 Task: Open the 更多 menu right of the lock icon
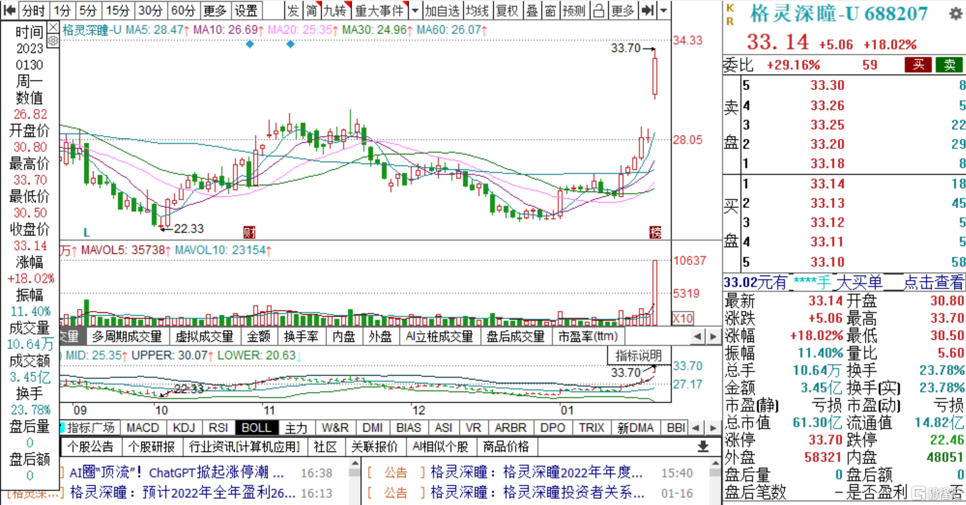(623, 10)
